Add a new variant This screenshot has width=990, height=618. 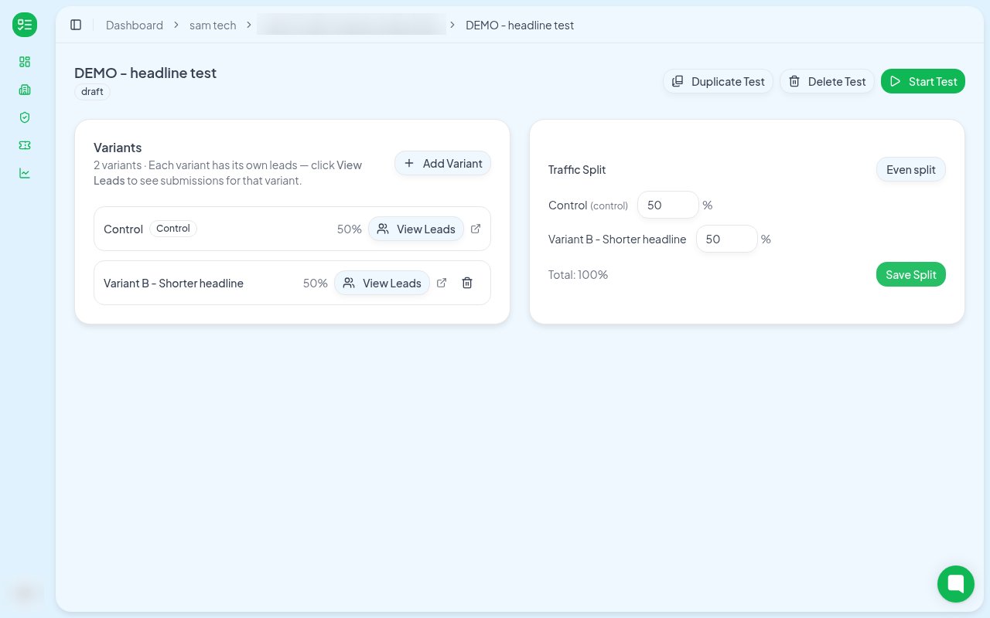442,163
